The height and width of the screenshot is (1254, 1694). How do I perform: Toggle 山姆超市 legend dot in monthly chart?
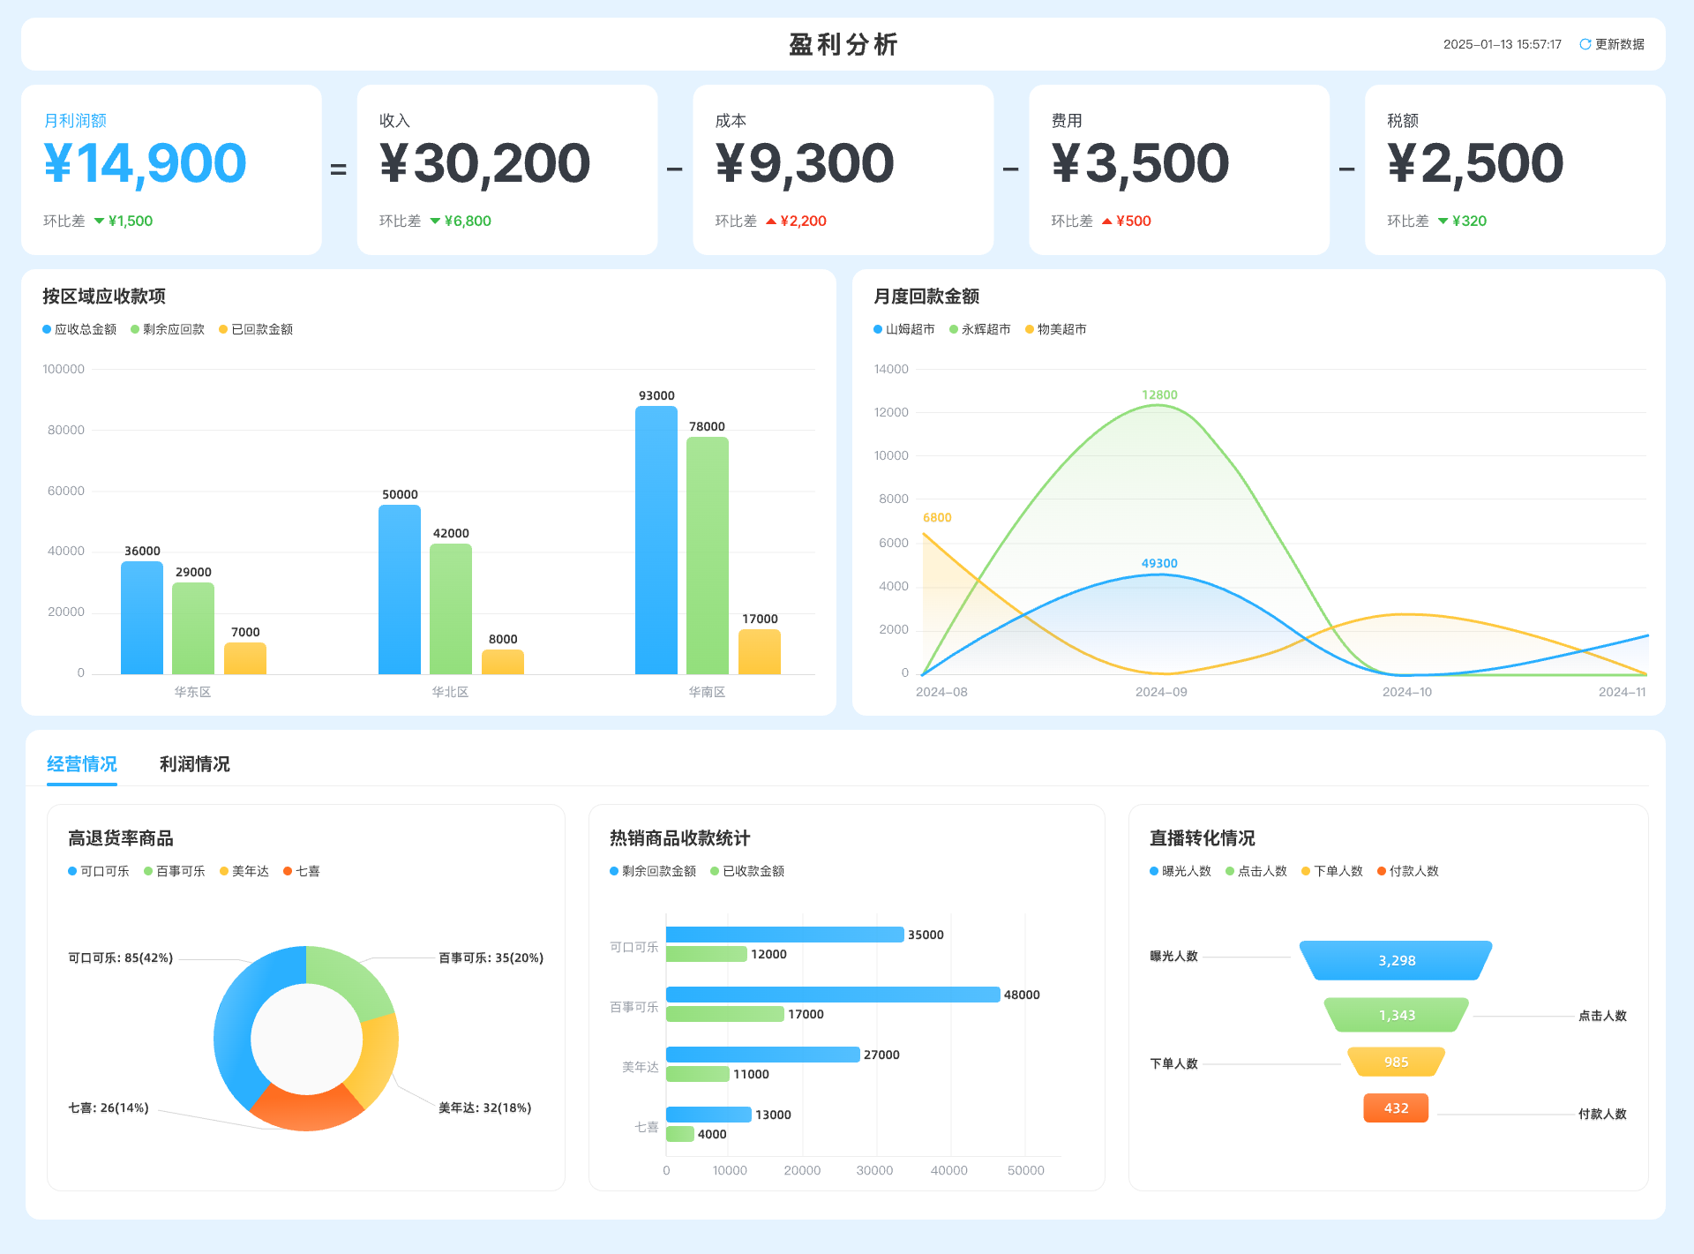tap(878, 329)
